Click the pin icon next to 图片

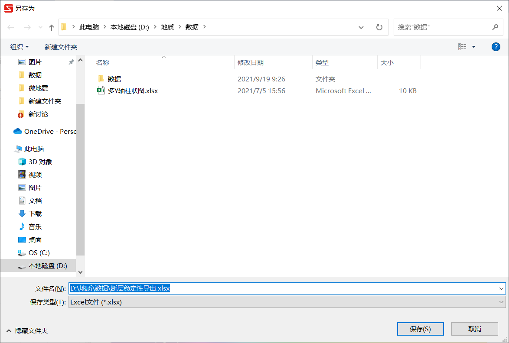coord(71,62)
